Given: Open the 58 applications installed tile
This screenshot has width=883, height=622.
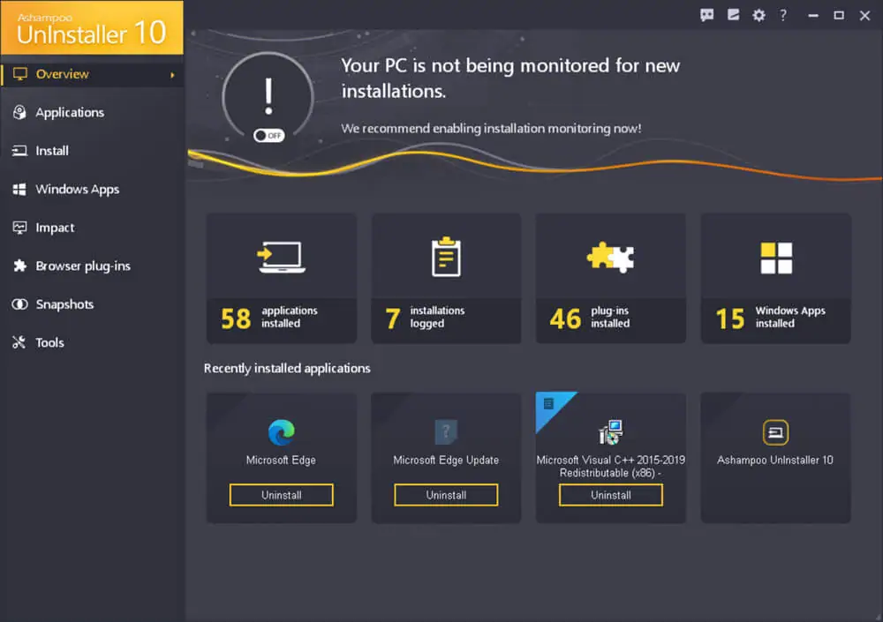Looking at the screenshot, I should (282, 279).
